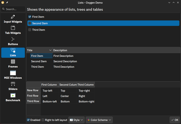Select the New Row header
Screen dimensions: 181x124
click(33, 90)
